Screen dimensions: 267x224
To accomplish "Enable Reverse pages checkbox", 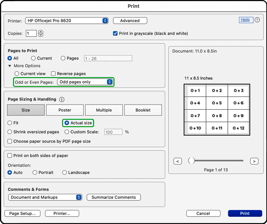I will (53, 74).
